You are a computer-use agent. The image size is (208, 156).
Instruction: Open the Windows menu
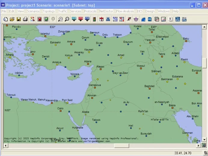click(164, 11)
